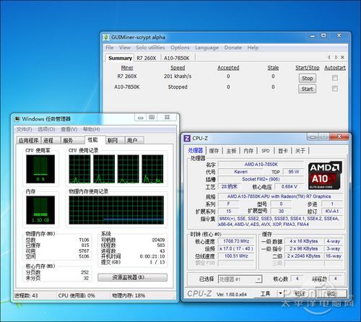Minimize the Task Manager window
361x322 pixels.
pos(141,118)
